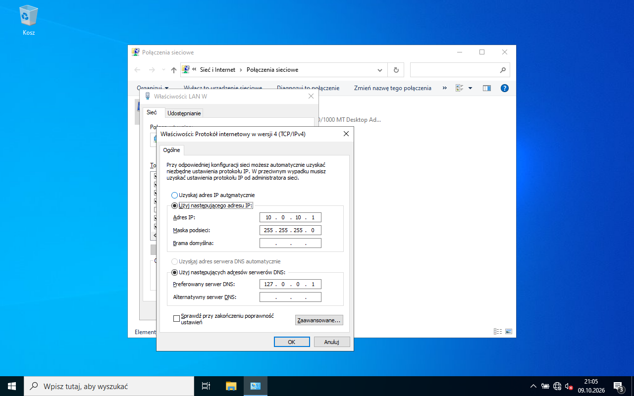
Task: Select the Ogólne tab
Action: tap(172, 150)
